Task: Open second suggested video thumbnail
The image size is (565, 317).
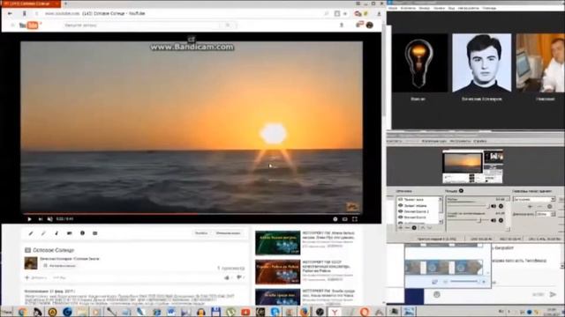Action: click(277, 272)
